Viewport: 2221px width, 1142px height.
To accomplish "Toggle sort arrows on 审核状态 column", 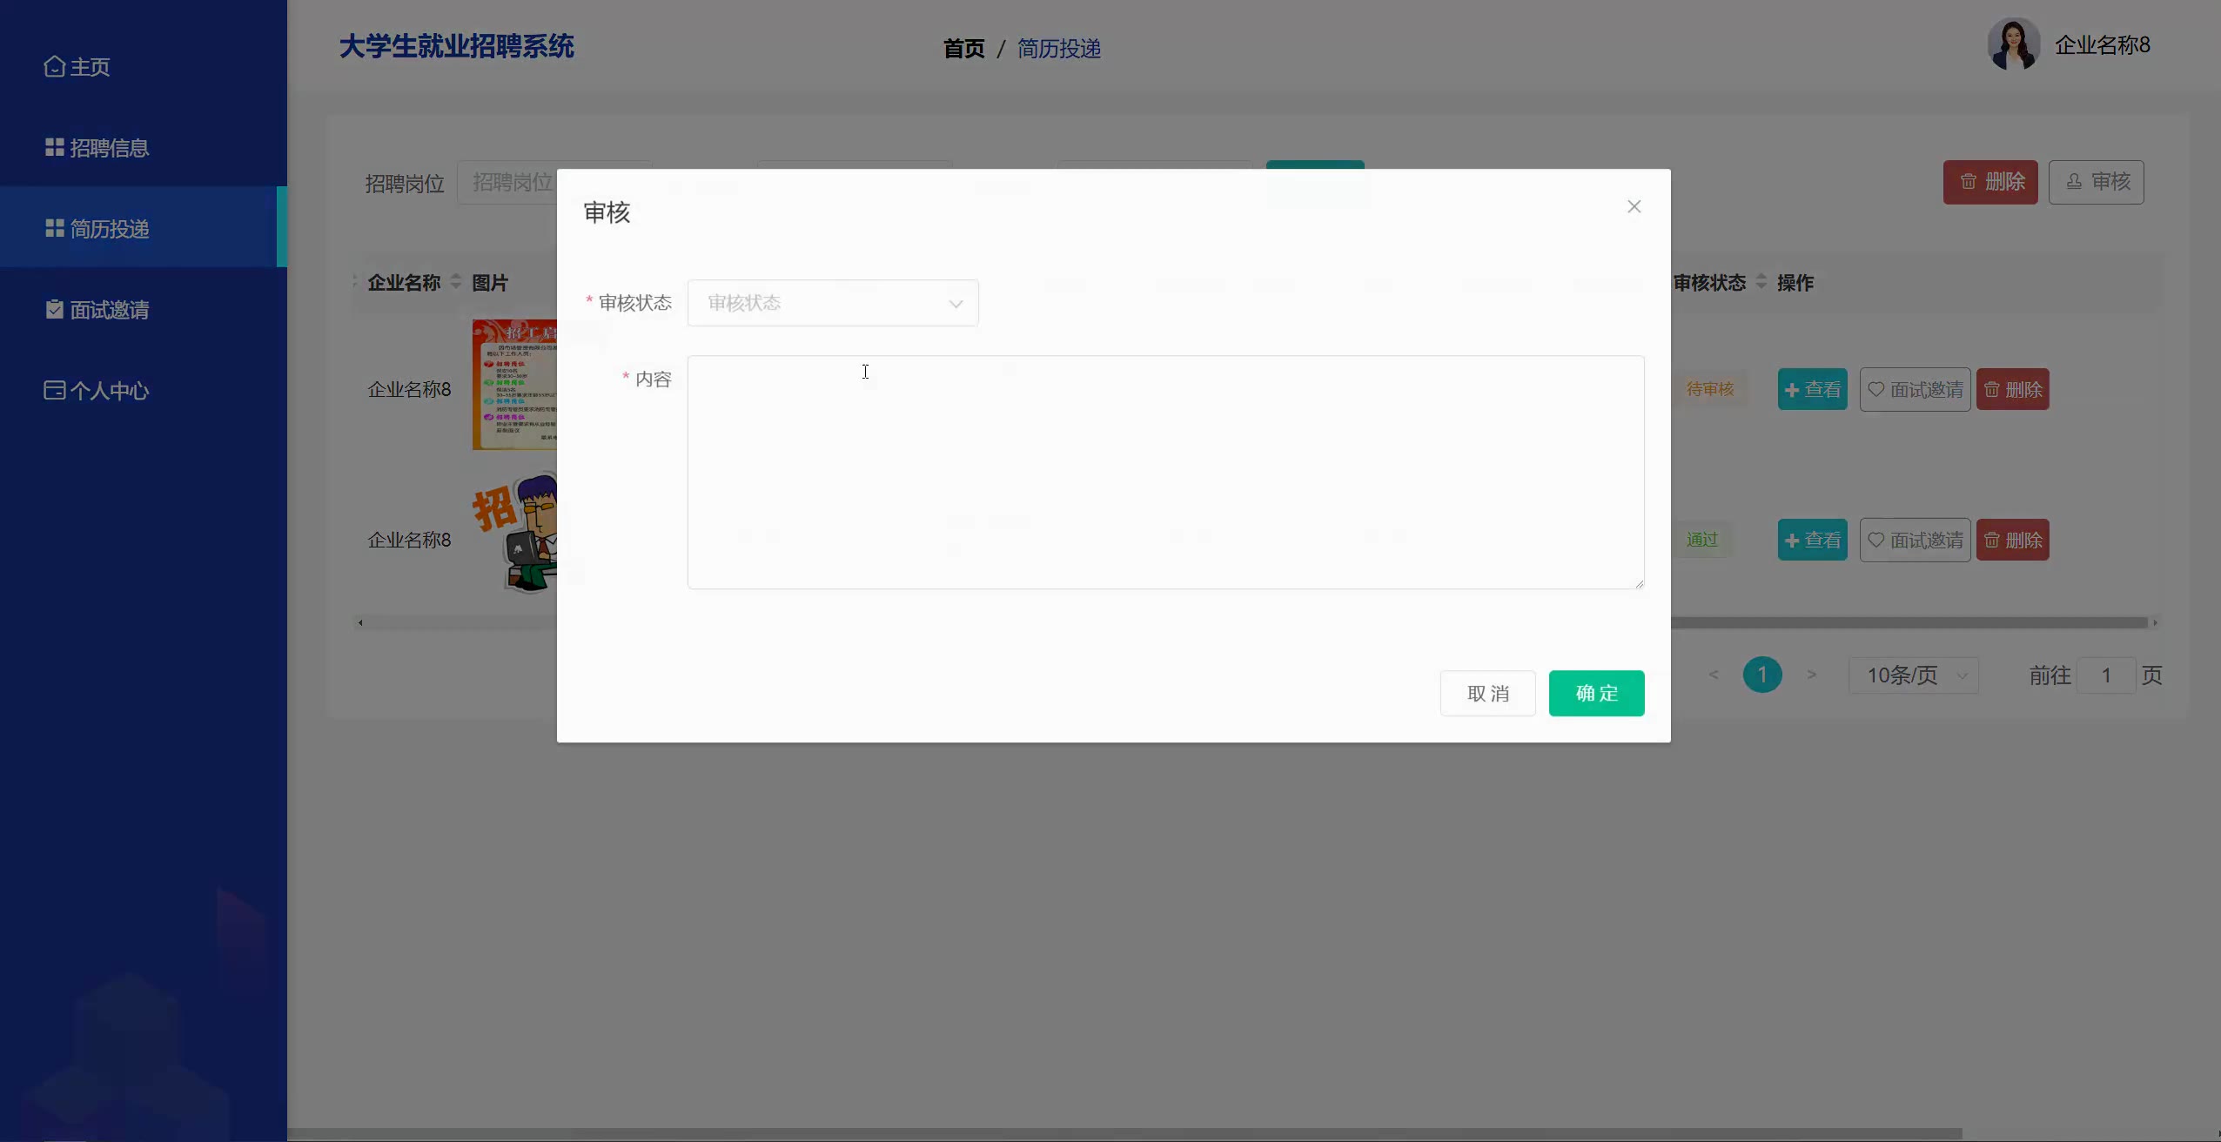I will pyautogui.click(x=1761, y=282).
